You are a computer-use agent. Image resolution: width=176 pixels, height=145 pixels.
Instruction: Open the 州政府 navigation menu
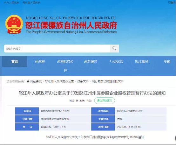(40, 61)
